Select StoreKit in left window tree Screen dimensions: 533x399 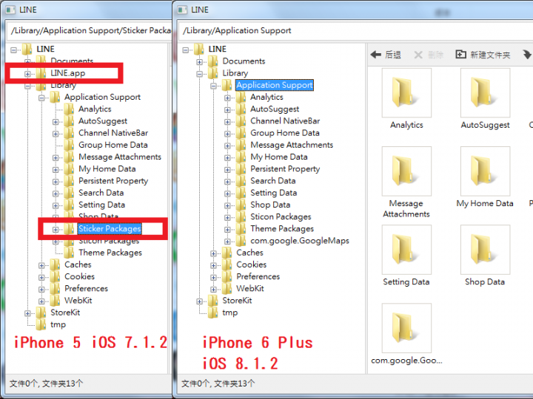point(65,313)
